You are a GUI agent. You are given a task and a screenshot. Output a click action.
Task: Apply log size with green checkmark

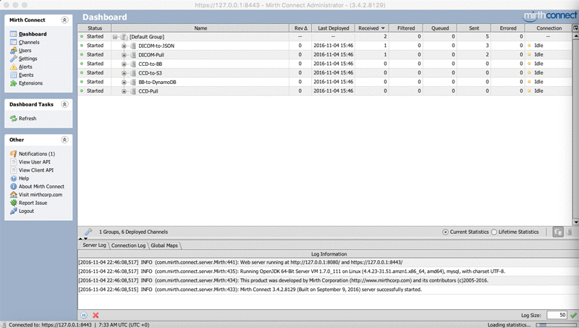(573, 315)
